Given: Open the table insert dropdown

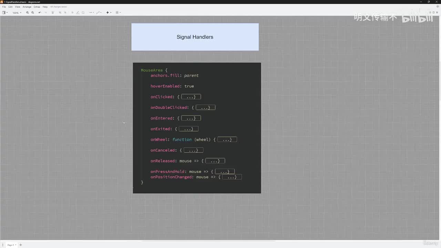Looking at the screenshot, I should tap(118, 13).
